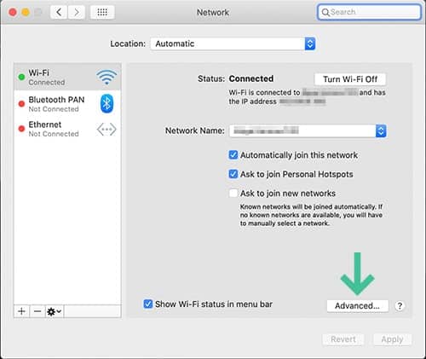Viewport: 426px width, 359px height.
Task: Click the Network Name label
Action: coord(195,130)
